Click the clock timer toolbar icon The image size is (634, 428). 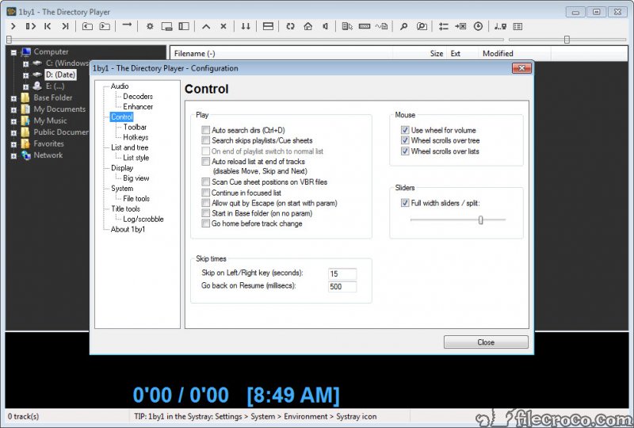click(478, 26)
